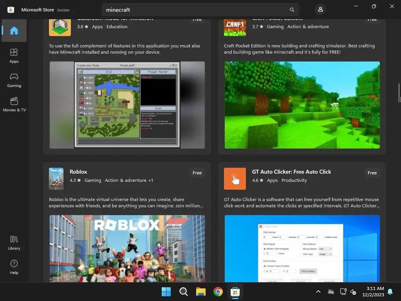
Task: Click the Free price button for Roblox
Action: click(x=197, y=173)
